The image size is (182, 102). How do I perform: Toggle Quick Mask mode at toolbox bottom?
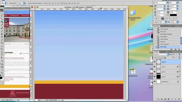pyautogui.click(x=2, y=82)
